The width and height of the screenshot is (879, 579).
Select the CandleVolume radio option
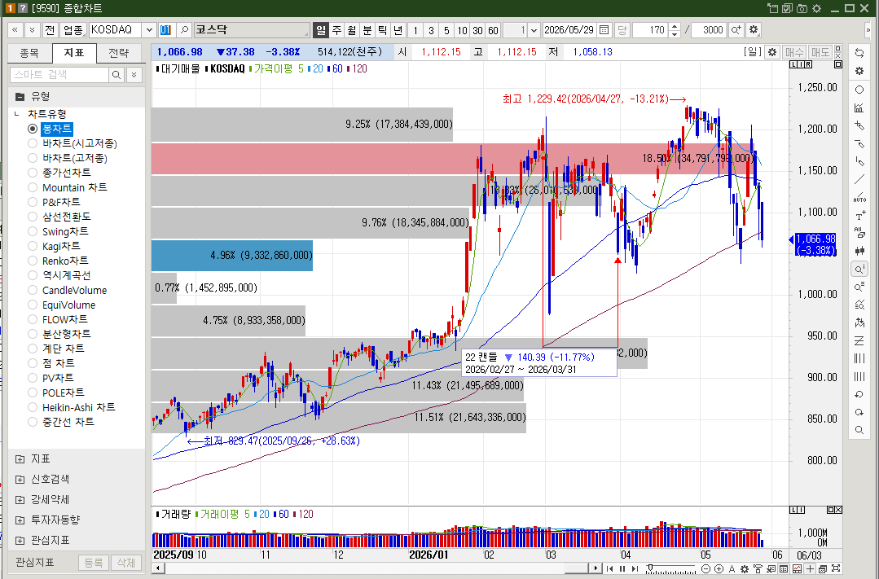tap(33, 290)
